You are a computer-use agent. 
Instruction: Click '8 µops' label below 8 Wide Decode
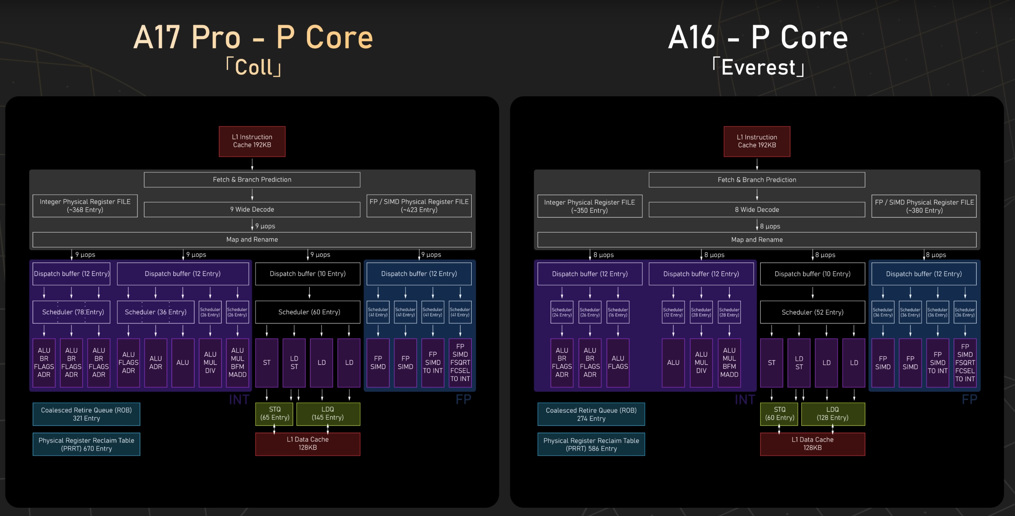click(770, 226)
